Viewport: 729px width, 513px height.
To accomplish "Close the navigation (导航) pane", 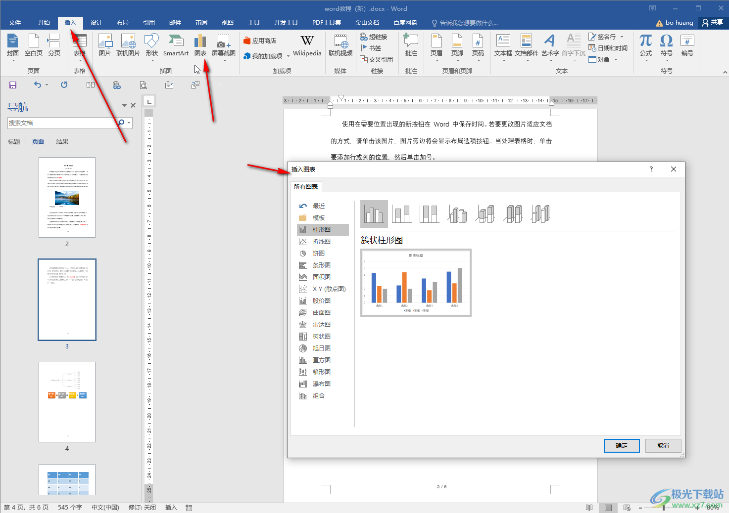I will (x=133, y=105).
